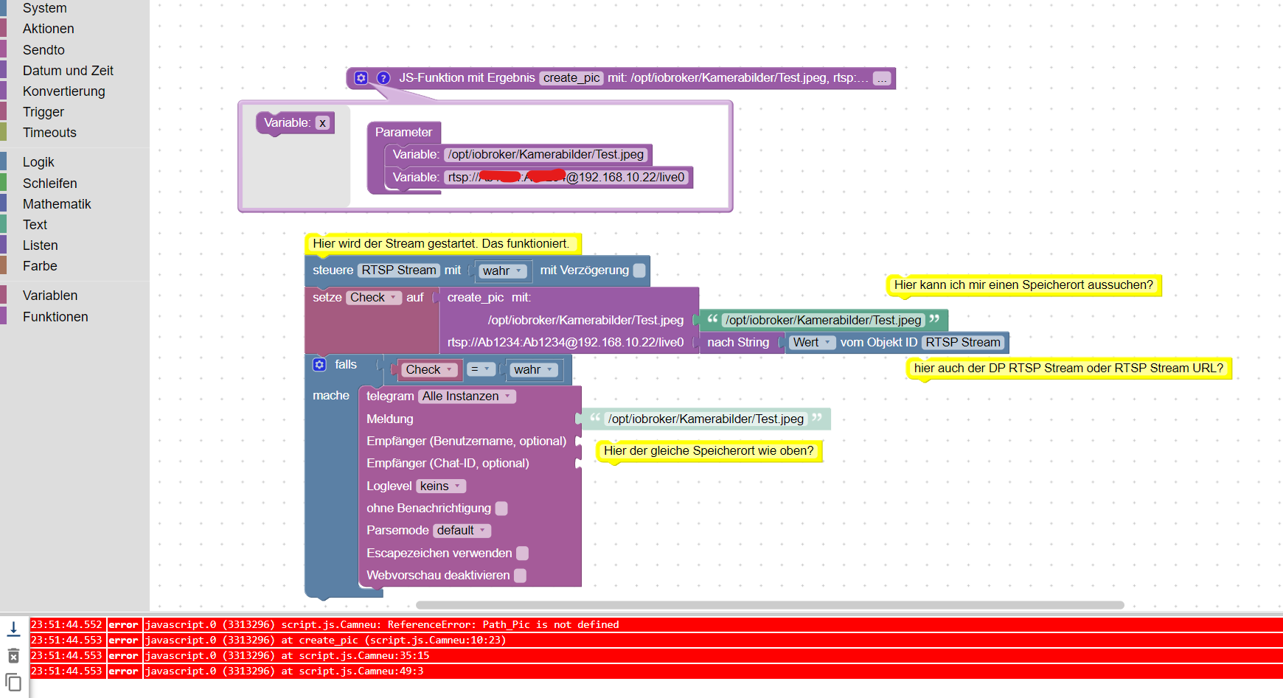Toggle 'Webvorschau deaktivieren' checkbox
1283x698 pixels.
(520, 576)
